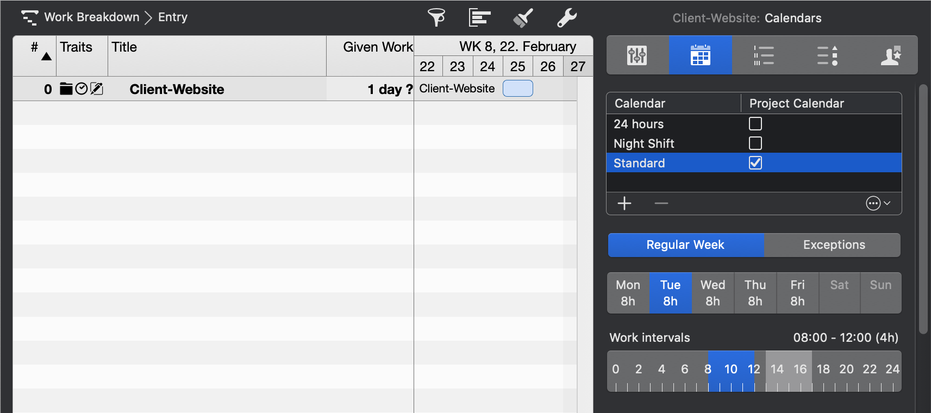Image resolution: width=931 pixels, height=413 pixels.
Task: Open the calendar actions ellipsis dropdown
Action: 877,203
